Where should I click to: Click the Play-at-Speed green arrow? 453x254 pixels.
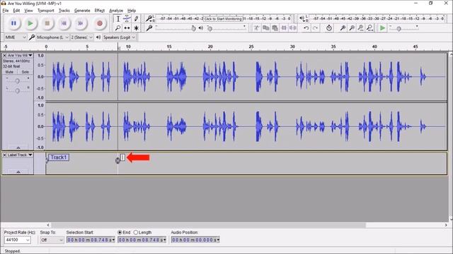[382, 28]
